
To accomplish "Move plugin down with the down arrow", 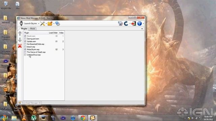I will 20,40.
